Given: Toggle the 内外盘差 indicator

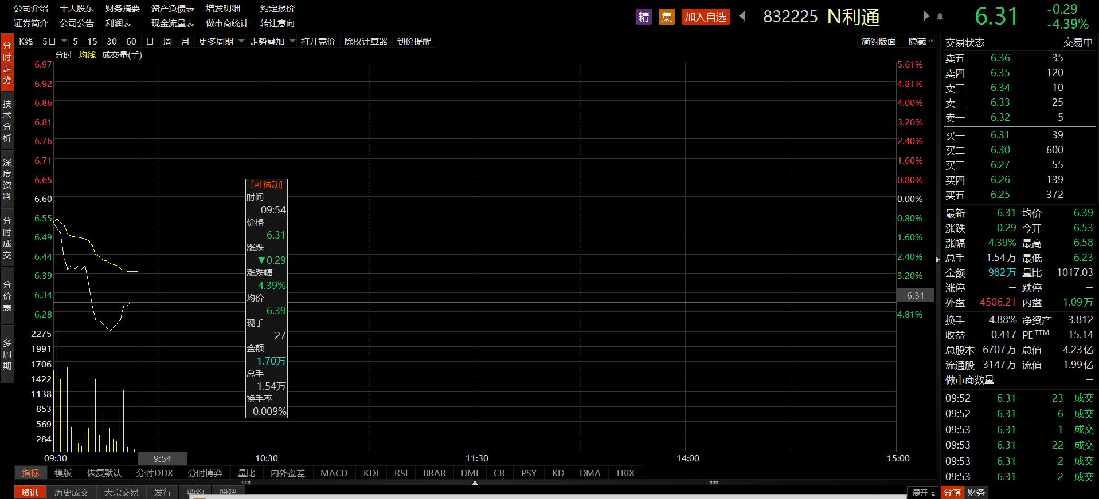Looking at the screenshot, I should click(288, 473).
